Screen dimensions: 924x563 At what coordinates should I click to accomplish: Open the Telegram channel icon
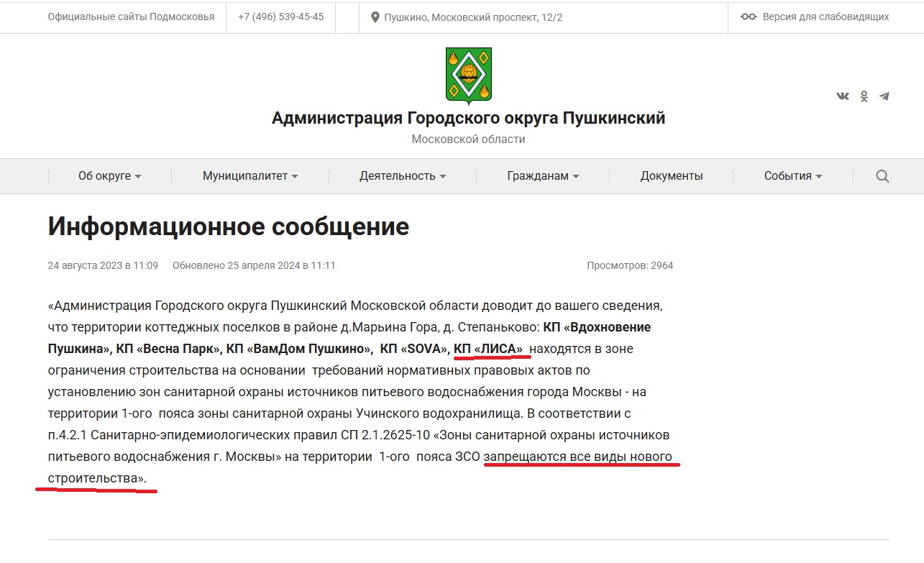(x=884, y=96)
